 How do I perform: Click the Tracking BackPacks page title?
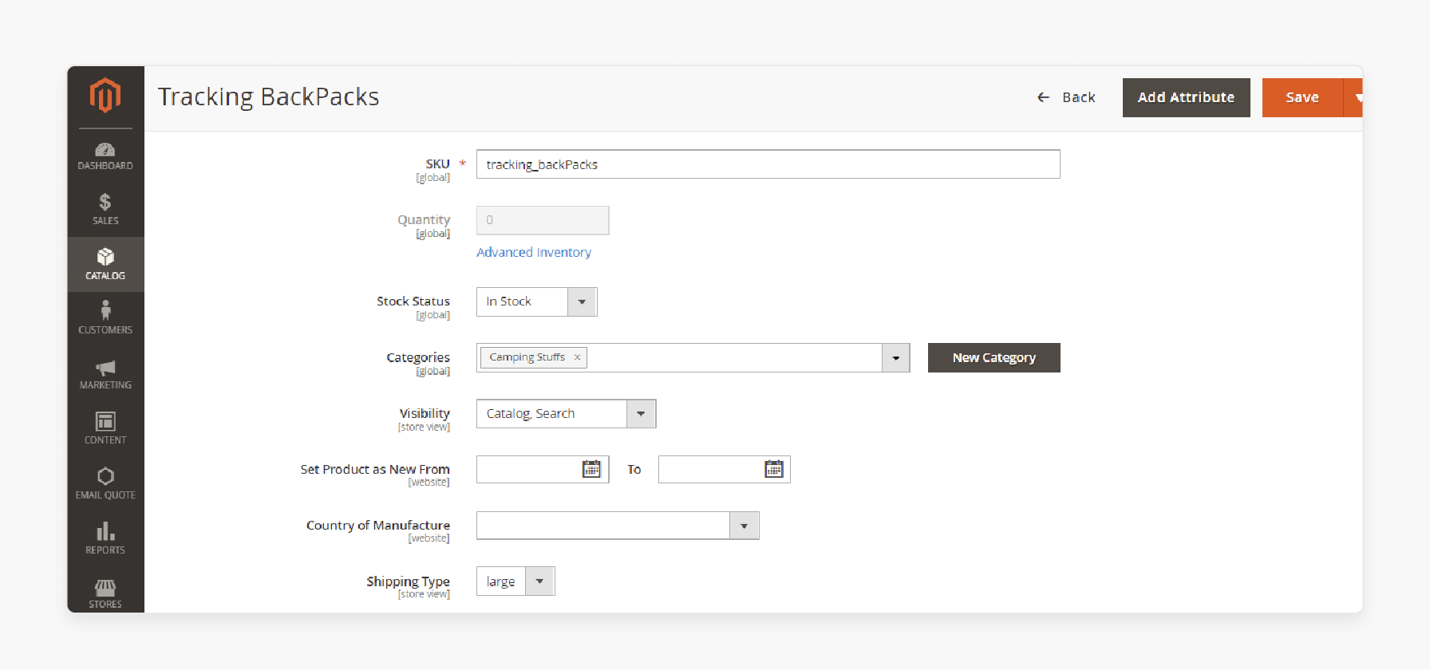(268, 97)
